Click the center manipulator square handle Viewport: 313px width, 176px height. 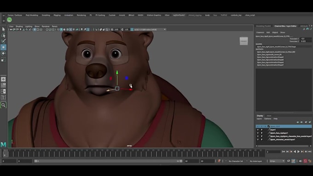coord(117,88)
